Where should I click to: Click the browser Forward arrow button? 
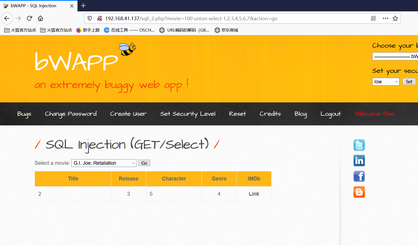click(x=18, y=19)
